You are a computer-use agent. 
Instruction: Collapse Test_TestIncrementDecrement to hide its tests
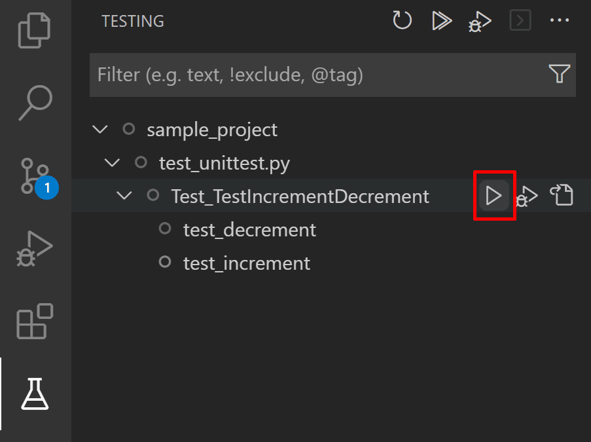point(123,195)
